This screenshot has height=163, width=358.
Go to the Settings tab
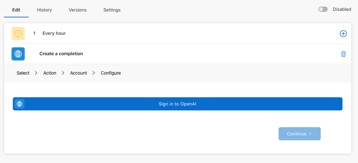point(112,10)
